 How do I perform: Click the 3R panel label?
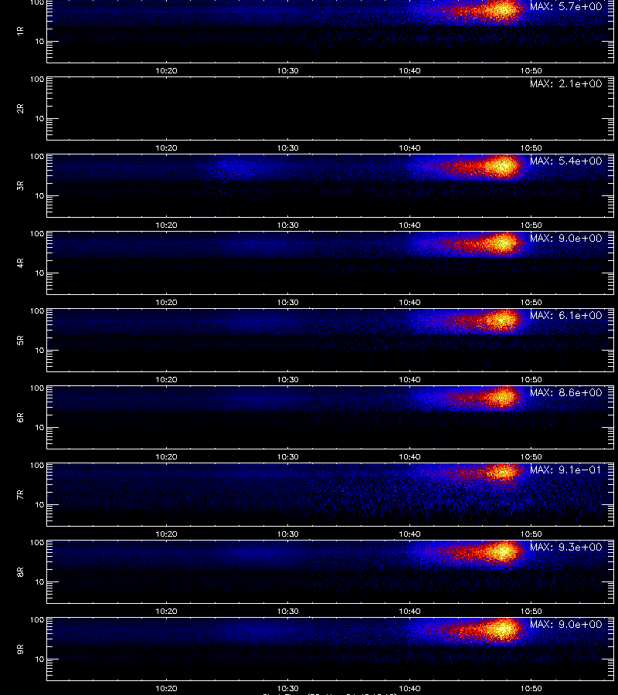(20, 185)
